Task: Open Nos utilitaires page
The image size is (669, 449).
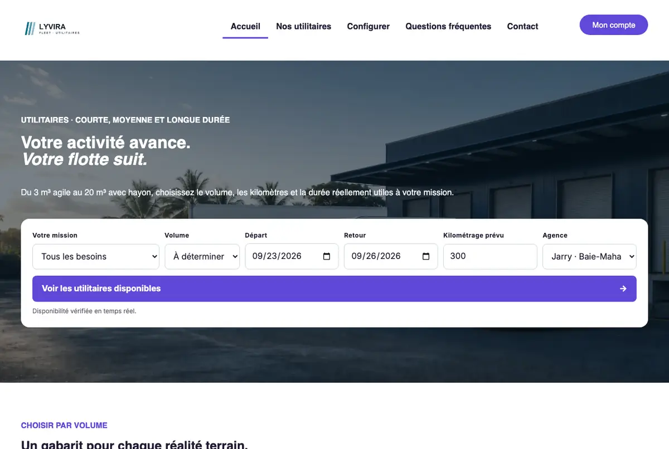Action: point(303,26)
